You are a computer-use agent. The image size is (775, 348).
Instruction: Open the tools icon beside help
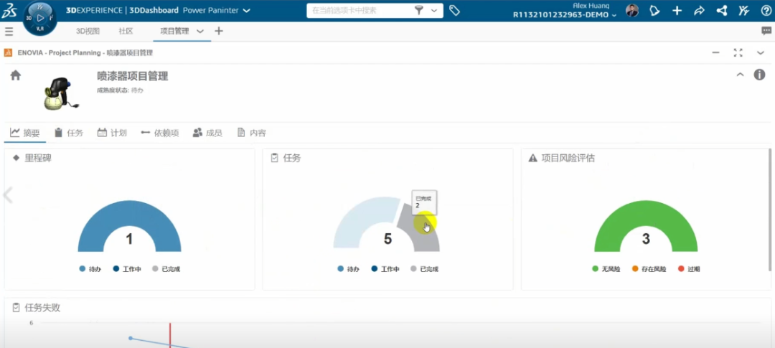pos(743,10)
